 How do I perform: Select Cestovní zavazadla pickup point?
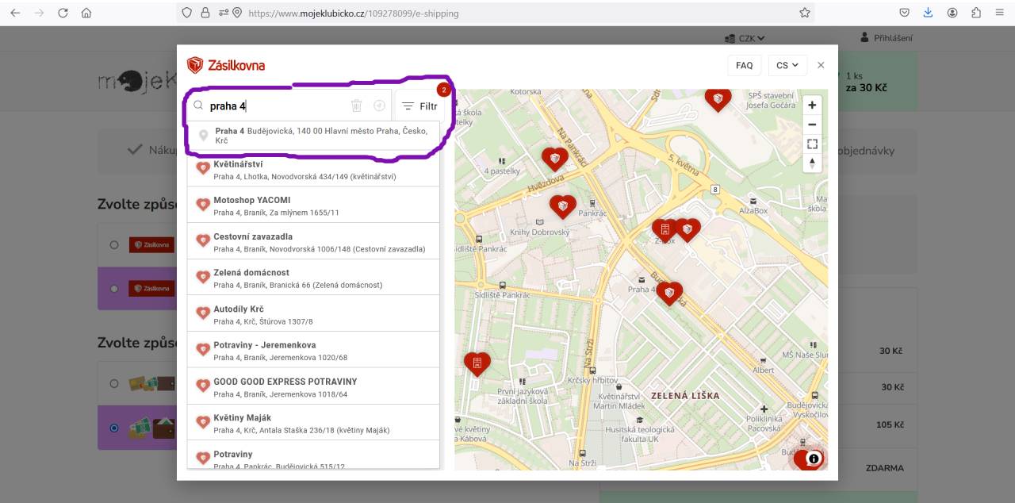click(x=313, y=241)
